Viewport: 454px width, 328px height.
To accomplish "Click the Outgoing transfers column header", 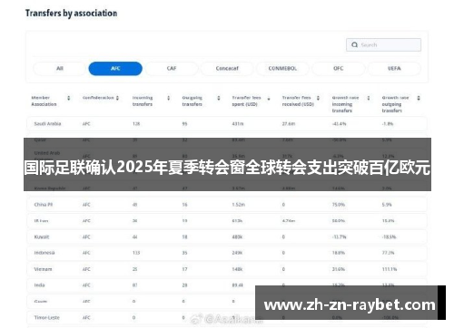I will (x=192, y=101).
